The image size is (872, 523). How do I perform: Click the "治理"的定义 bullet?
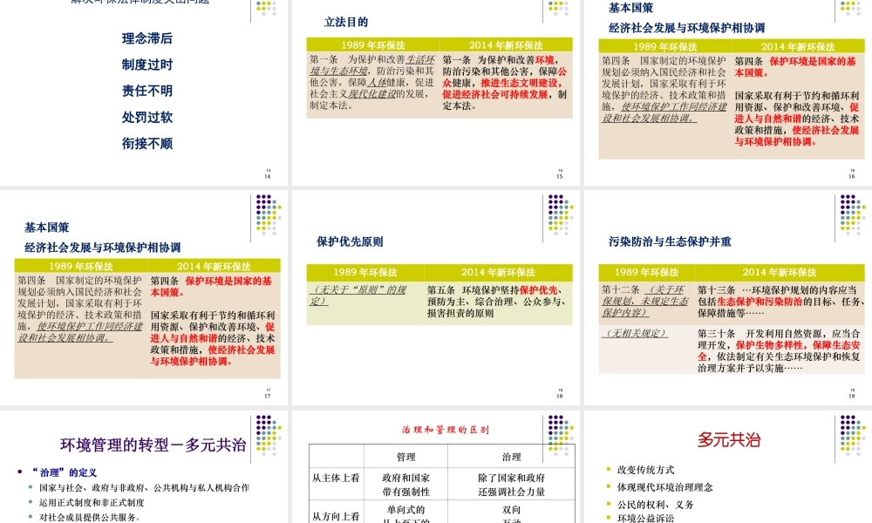coord(65,472)
